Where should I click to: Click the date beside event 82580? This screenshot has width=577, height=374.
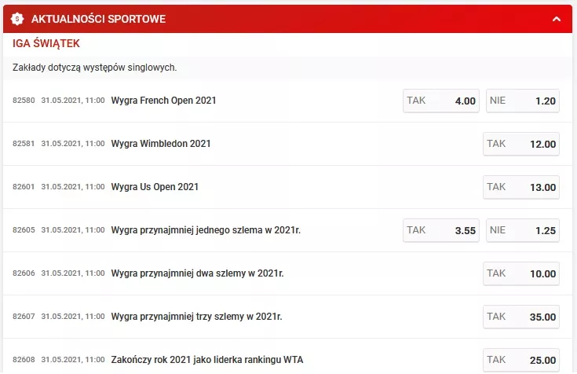coord(73,101)
